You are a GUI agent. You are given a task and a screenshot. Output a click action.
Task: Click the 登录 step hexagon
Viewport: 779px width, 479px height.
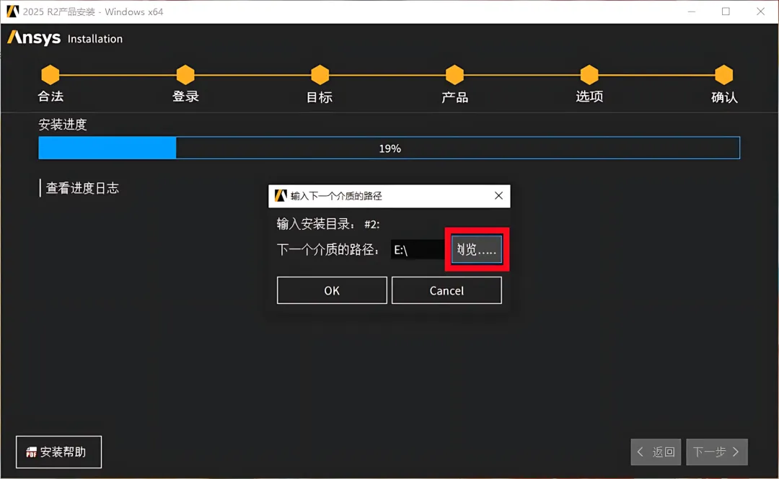point(185,75)
